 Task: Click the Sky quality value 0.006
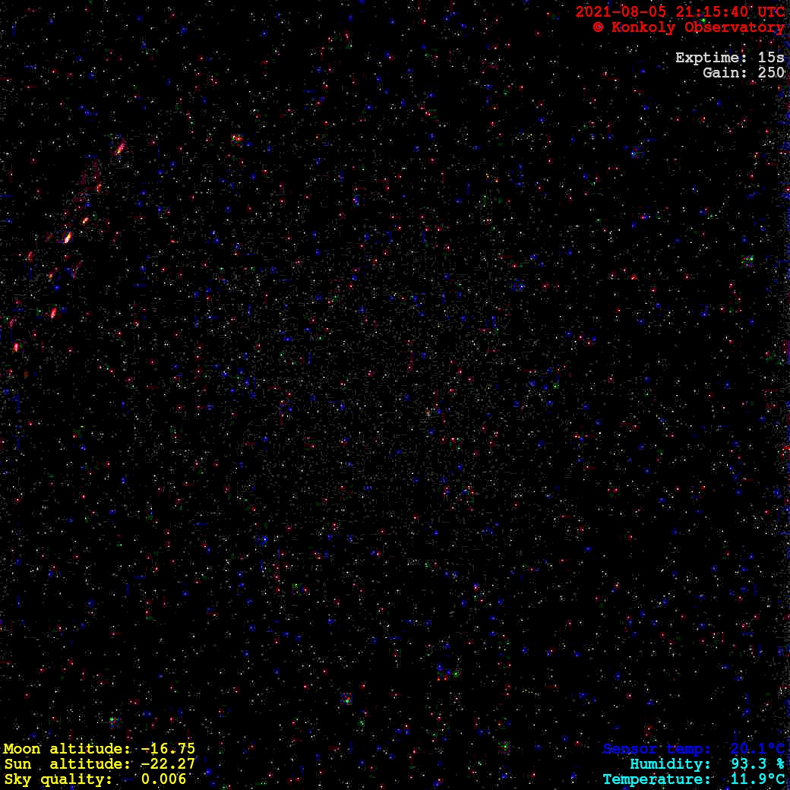[x=163, y=779]
